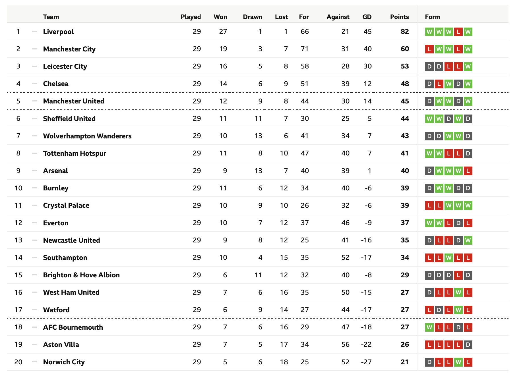Click Aston Villa's grey D form badge
Screen dimensions: 521x374
[x=468, y=345]
